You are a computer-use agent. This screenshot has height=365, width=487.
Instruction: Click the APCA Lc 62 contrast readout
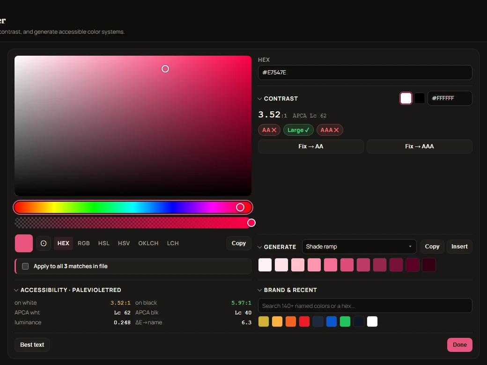[310, 116]
